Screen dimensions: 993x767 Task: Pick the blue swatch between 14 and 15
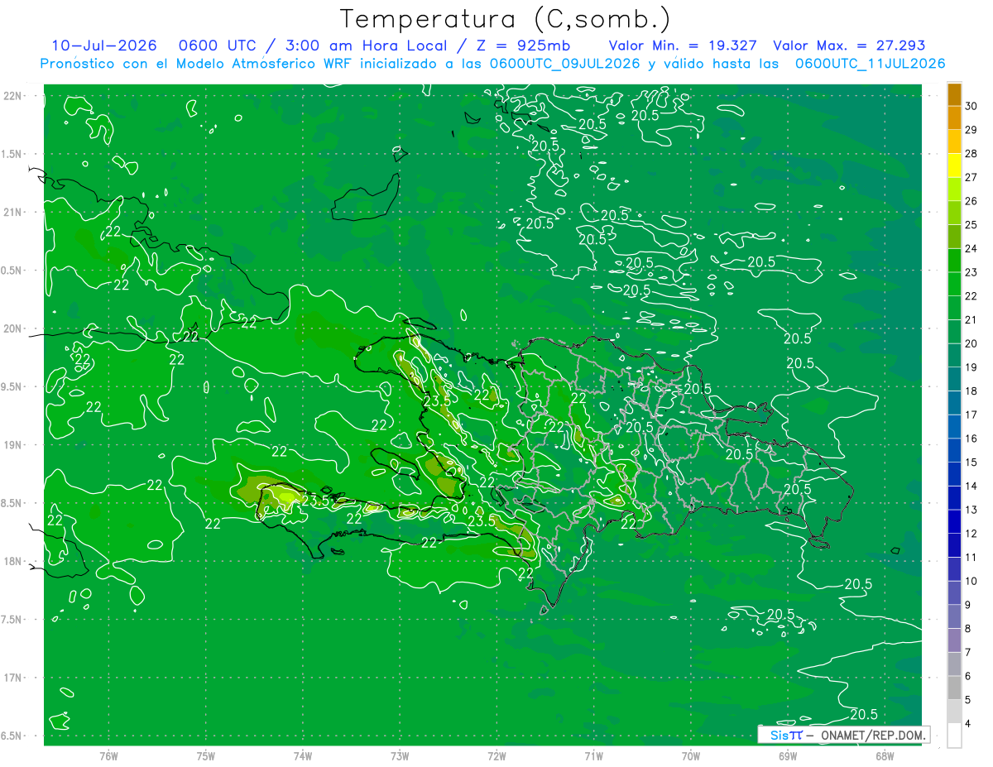pos(954,475)
